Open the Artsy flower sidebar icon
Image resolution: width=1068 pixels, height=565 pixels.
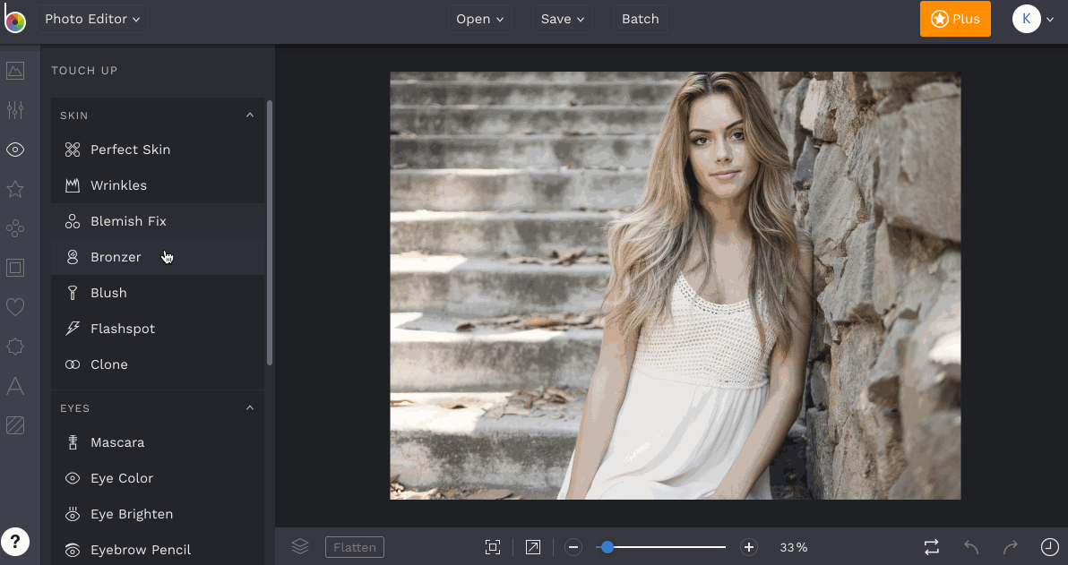(15, 228)
